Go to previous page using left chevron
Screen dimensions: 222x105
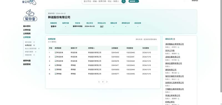[x=99, y=82]
